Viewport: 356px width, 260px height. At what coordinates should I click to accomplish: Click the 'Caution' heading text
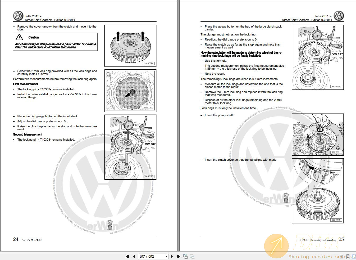pyautogui.click(x=34, y=37)
